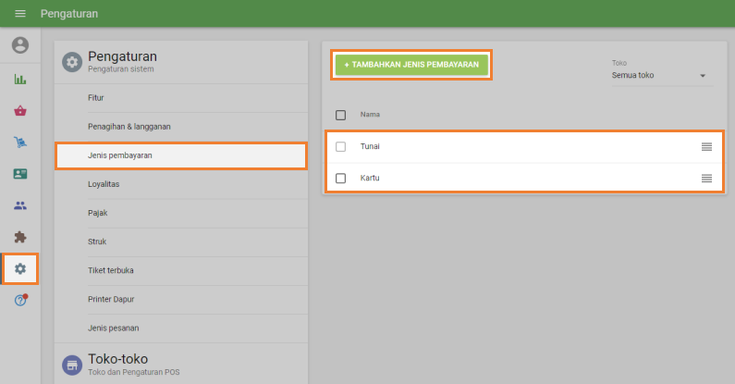The image size is (735, 384).
Task: Open the help question mark icon
Action: (x=20, y=301)
